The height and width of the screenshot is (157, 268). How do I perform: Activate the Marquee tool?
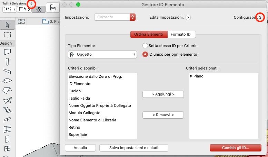7,35
